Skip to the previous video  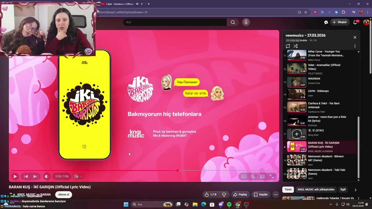(x=26, y=176)
